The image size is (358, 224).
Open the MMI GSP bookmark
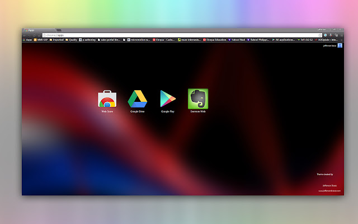(x=41, y=40)
